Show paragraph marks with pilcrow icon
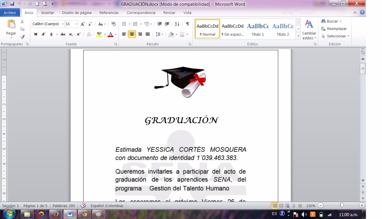The height and width of the screenshot is (219, 382). coord(187,24)
